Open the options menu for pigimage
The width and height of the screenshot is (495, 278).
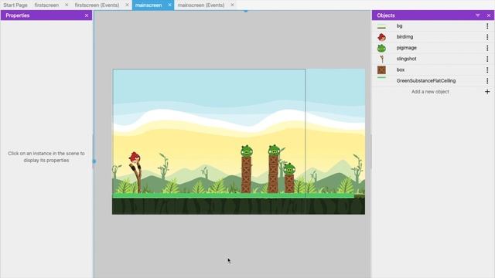point(487,48)
